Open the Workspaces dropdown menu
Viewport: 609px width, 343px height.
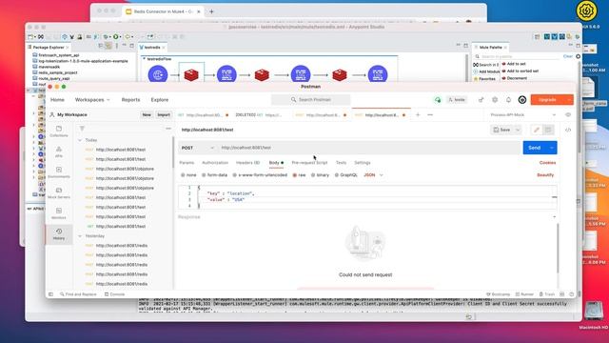click(92, 100)
